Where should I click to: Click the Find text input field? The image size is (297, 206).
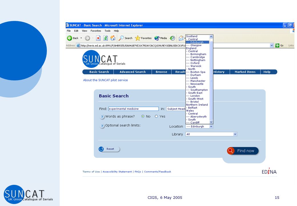coord(134,109)
